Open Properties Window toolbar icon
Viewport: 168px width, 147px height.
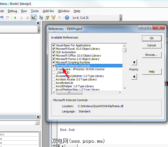(47, 18)
